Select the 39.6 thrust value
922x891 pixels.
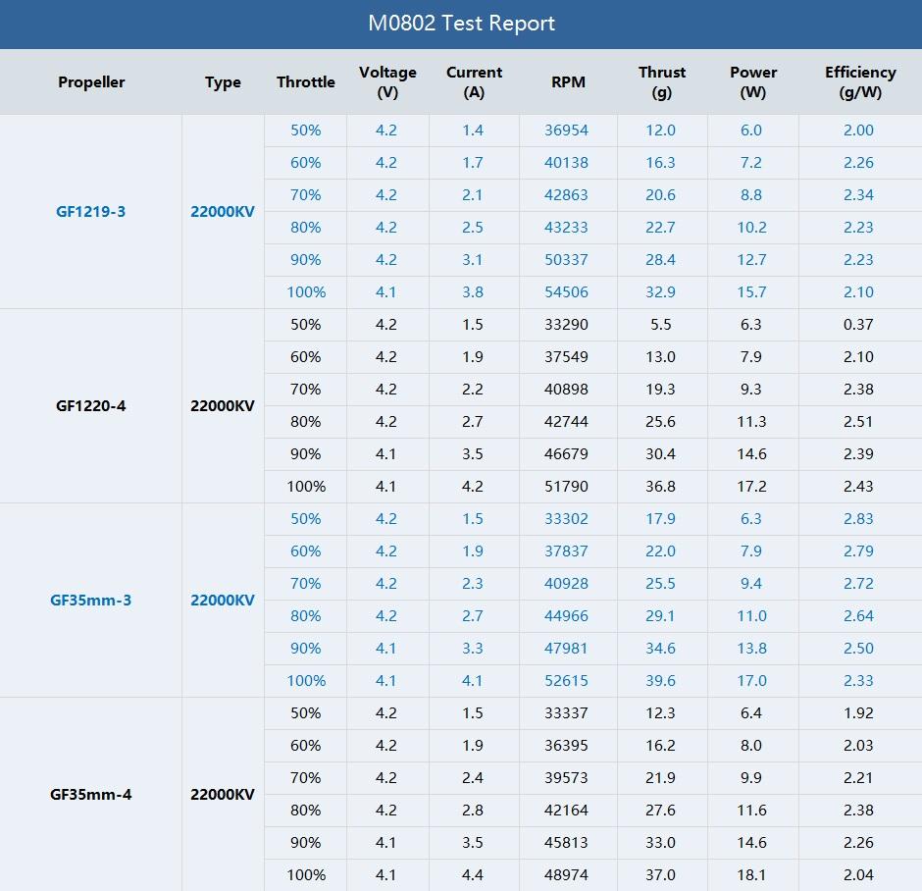[660, 680]
